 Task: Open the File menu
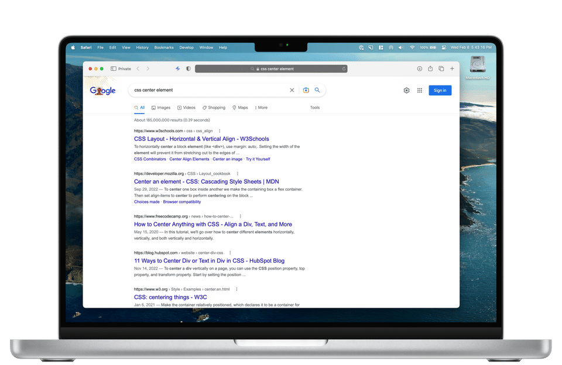point(100,47)
